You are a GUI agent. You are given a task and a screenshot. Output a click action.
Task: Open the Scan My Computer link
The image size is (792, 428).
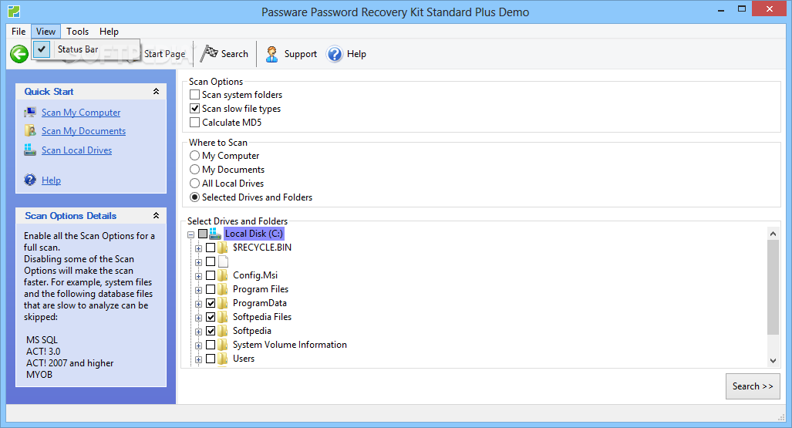[81, 112]
